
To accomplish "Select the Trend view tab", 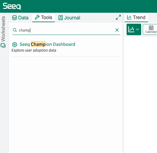I will 136,17.
